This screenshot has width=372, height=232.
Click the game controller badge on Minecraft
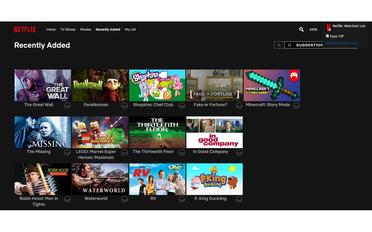(294, 76)
